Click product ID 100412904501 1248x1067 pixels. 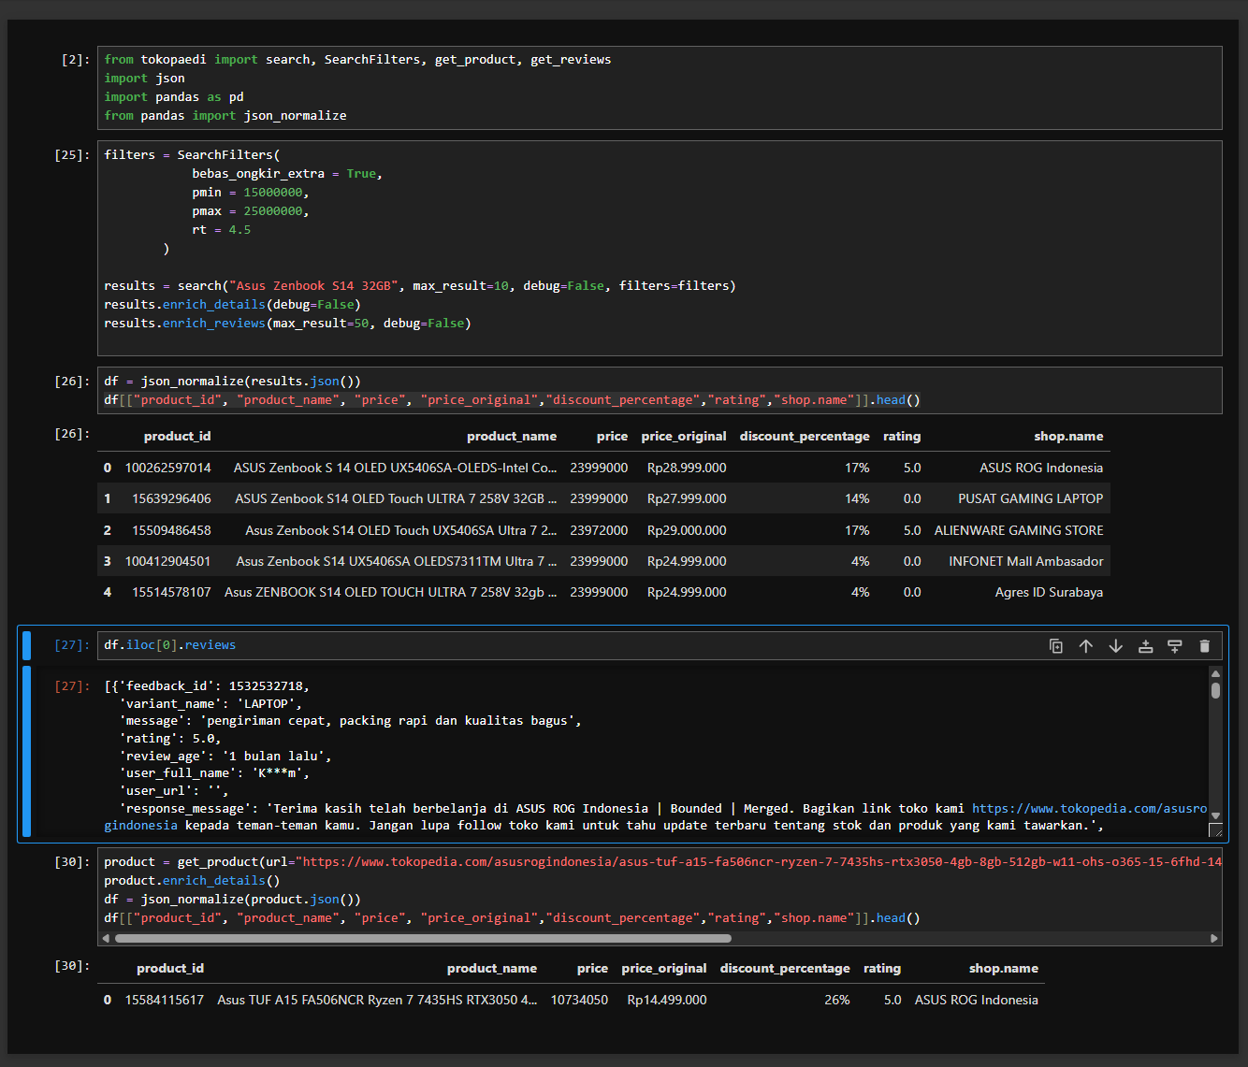168,561
